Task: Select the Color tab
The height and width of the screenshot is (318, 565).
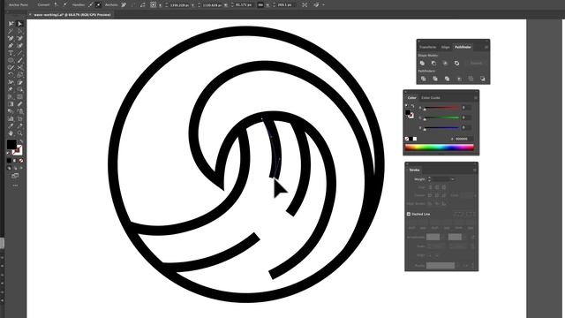Action: 411,98
